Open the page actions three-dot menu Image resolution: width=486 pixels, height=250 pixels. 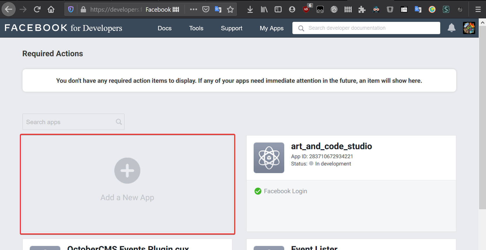point(194,9)
